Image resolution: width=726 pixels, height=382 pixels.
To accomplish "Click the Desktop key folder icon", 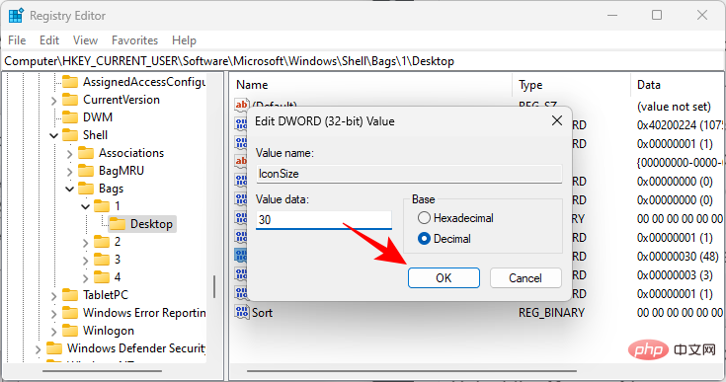I will (118, 224).
